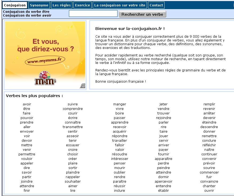Screen dimensions: 234x196
Task: Click the www.mymms.fr ad link
Action: click(x=45, y=60)
